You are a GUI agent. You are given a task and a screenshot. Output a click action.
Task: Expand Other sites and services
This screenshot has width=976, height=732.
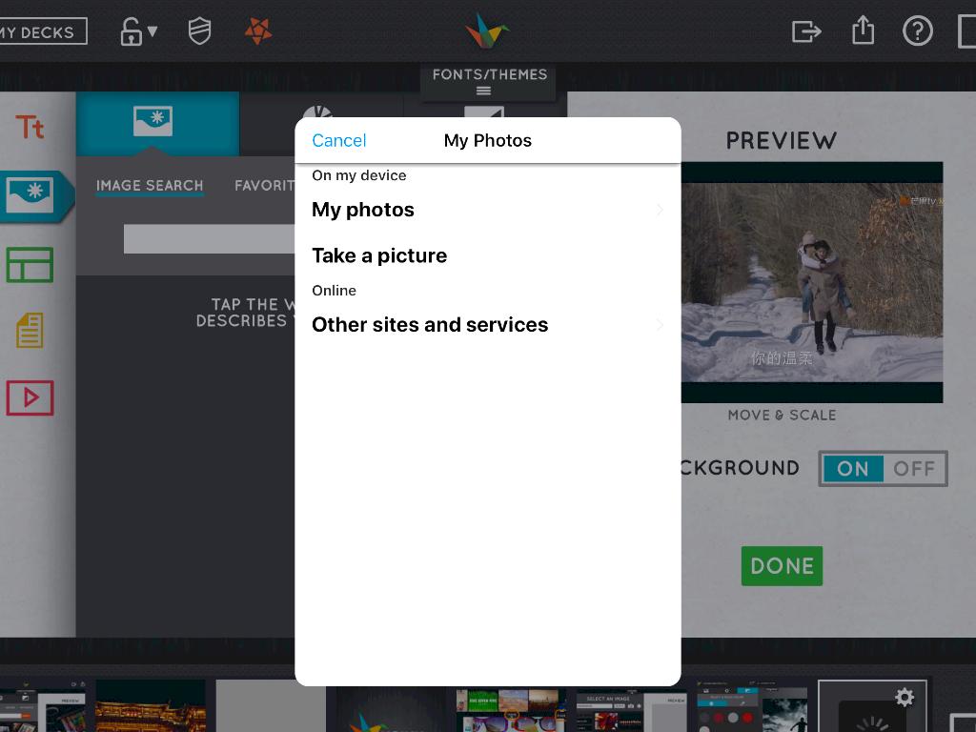[x=486, y=325]
